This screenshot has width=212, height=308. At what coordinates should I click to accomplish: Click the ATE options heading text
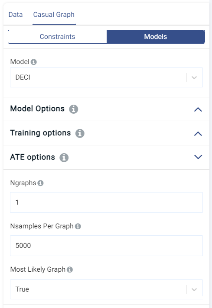pyautogui.click(x=33, y=157)
